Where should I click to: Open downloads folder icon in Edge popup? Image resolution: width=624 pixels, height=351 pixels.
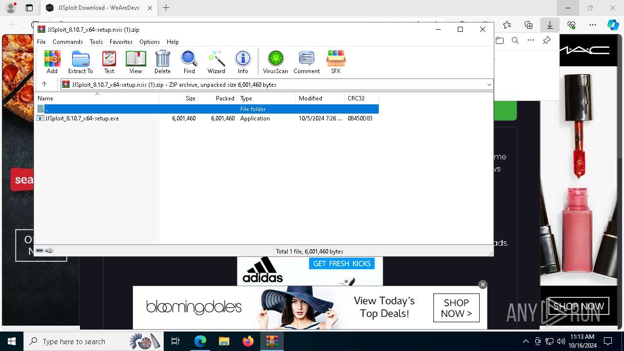click(500, 40)
